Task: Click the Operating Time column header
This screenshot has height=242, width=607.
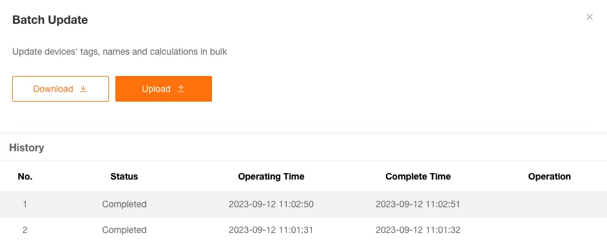Action: [x=271, y=176]
